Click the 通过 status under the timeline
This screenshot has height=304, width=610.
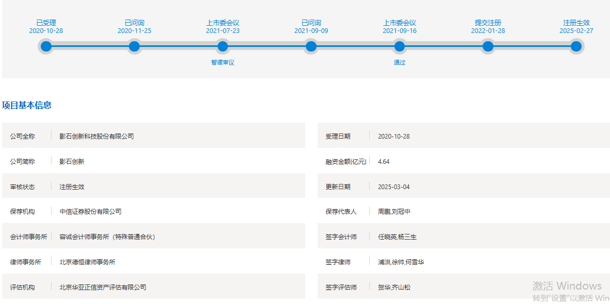point(400,62)
